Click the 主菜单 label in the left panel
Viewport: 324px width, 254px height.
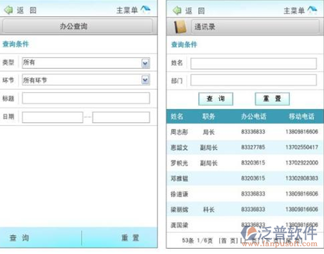coord(127,10)
